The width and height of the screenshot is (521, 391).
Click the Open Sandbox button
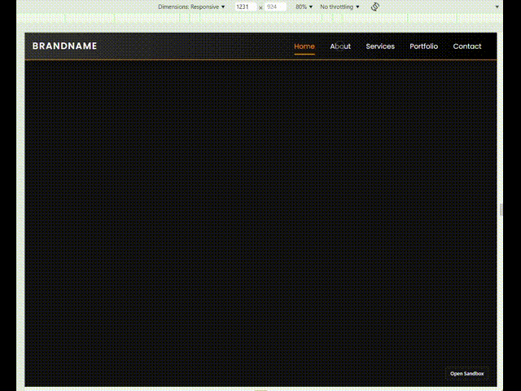[466, 373]
